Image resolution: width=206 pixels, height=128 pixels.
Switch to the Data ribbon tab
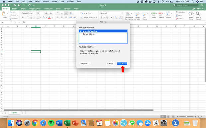(58, 9)
